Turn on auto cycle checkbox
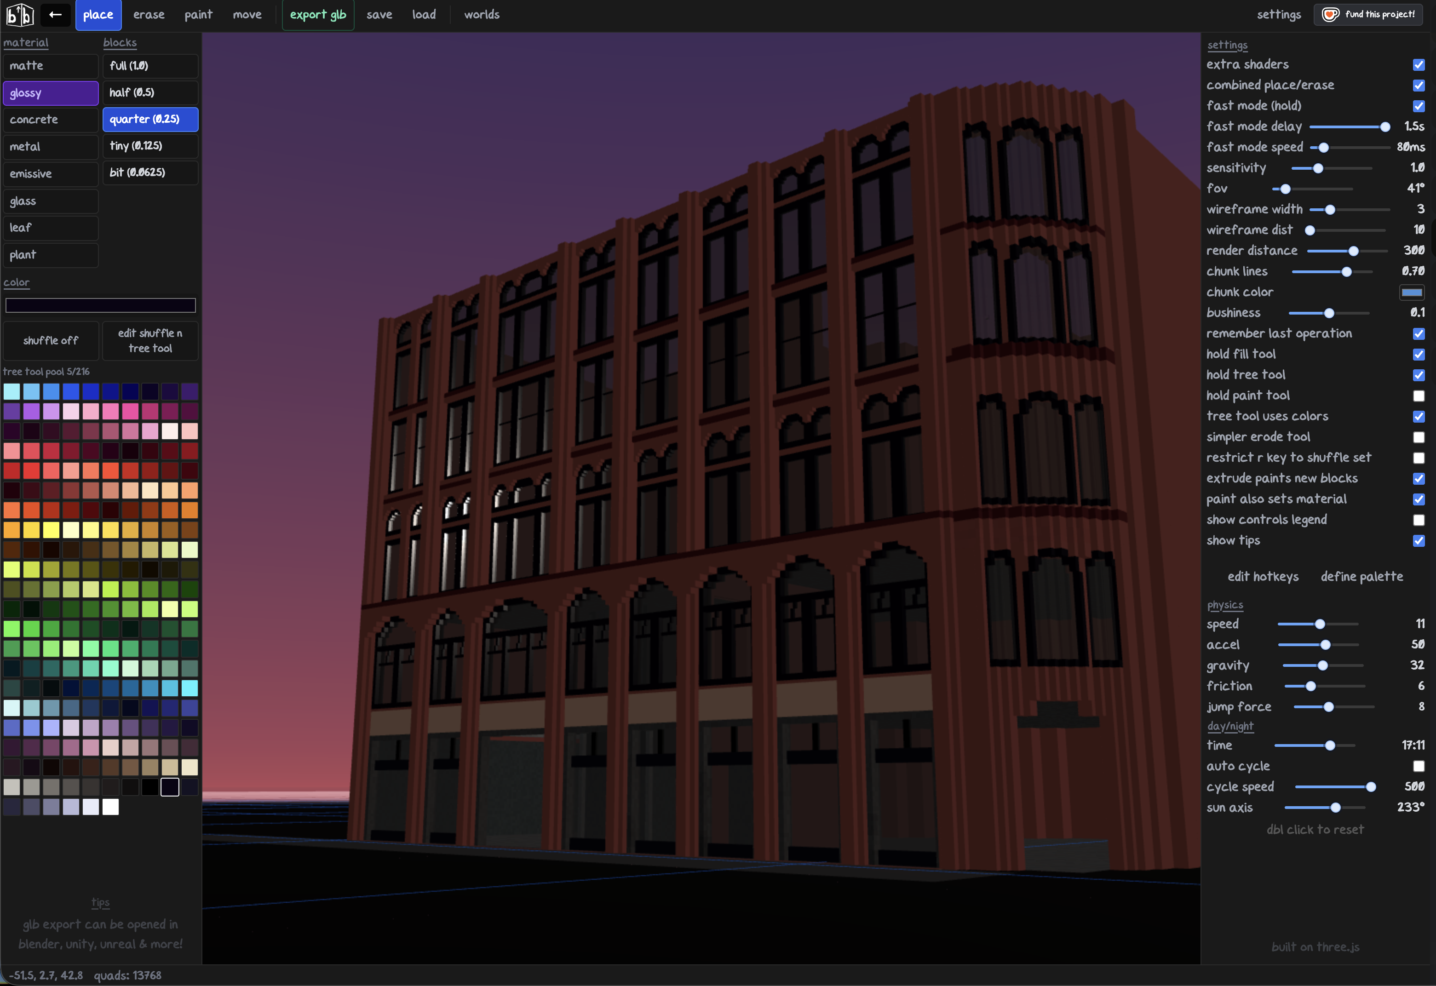The height and width of the screenshot is (986, 1436). [x=1419, y=766]
